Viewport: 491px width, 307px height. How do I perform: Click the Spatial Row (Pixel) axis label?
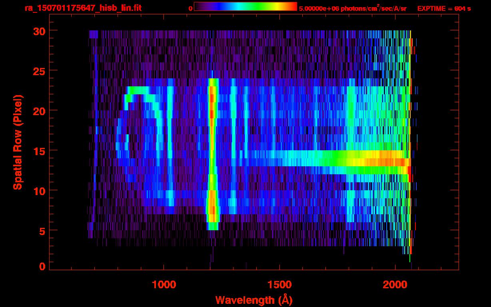click(x=18, y=142)
